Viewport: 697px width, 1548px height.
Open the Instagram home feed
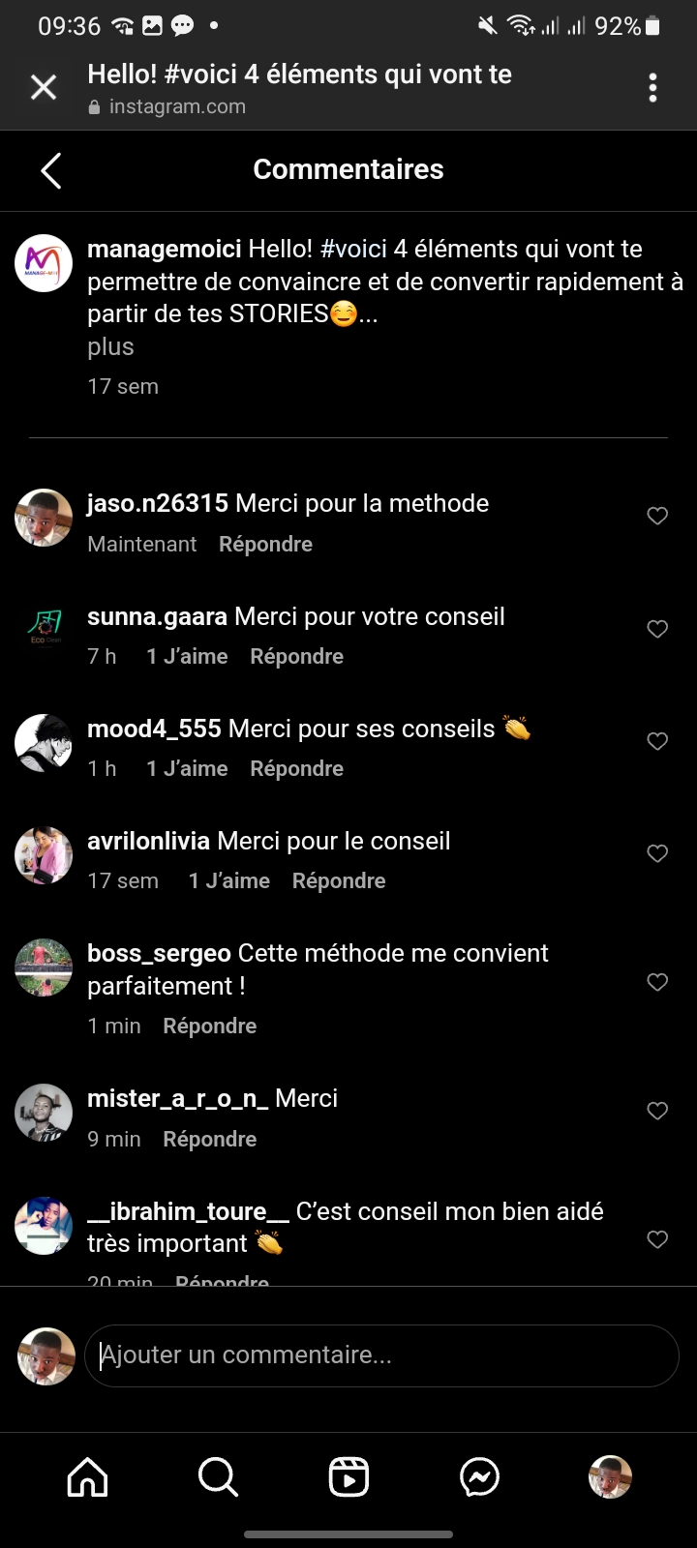(x=87, y=1477)
